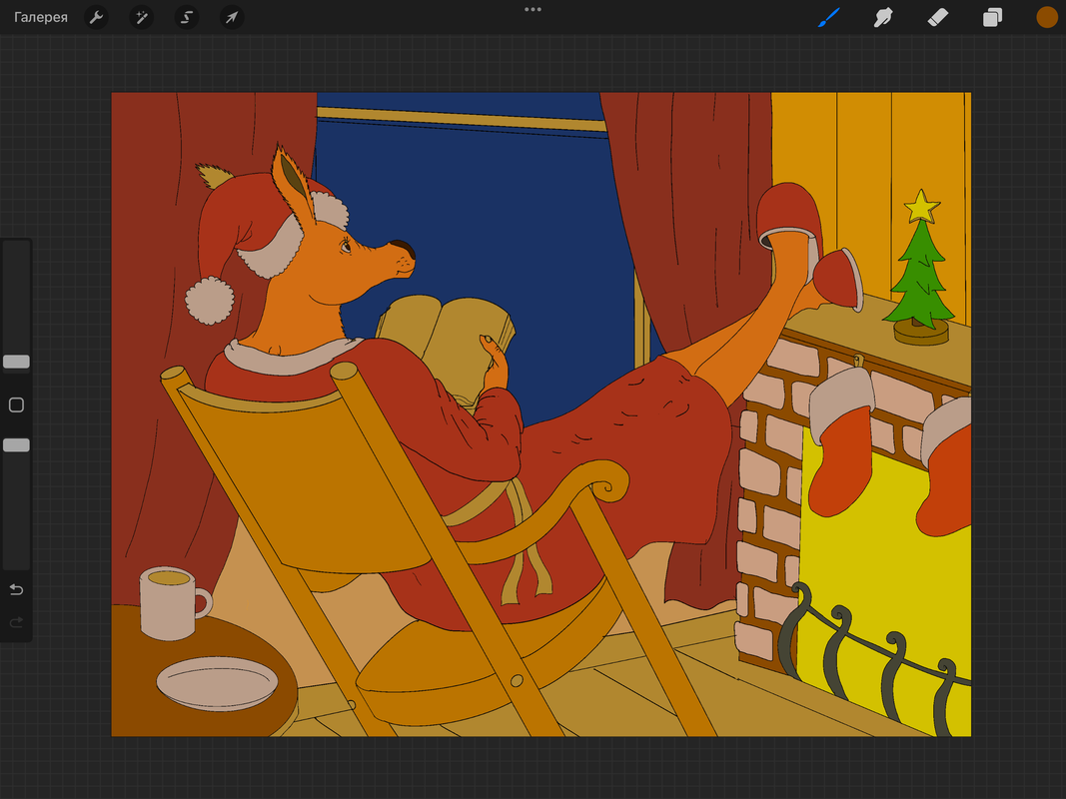Tap the three-dot handle at top center
The width and height of the screenshot is (1066, 799).
point(533,10)
